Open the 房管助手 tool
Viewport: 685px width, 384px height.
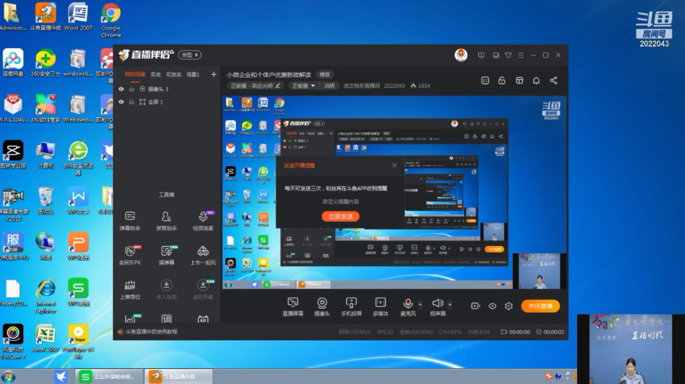(166, 220)
